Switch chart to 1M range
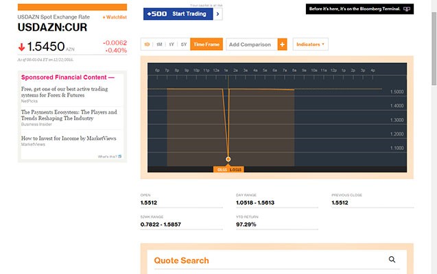Viewport: 437px width, 274px height. (x=159, y=45)
